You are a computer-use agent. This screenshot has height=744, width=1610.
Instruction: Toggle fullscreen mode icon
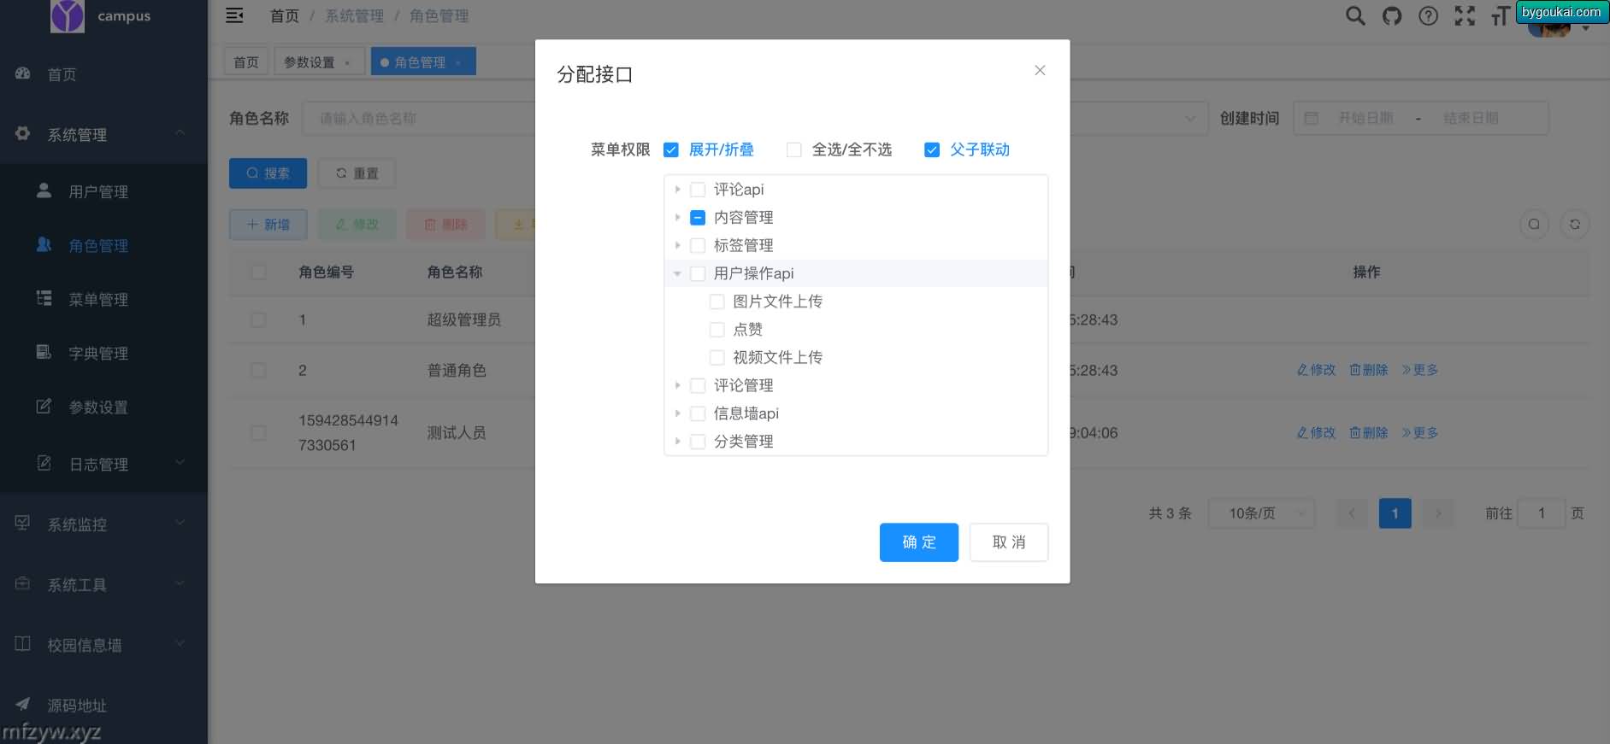(x=1465, y=16)
